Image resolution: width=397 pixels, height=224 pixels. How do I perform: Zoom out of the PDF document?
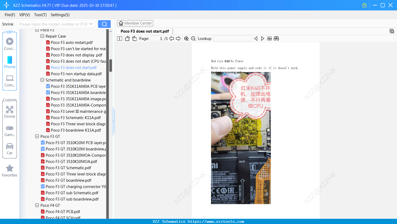pyautogui.click(x=193, y=39)
